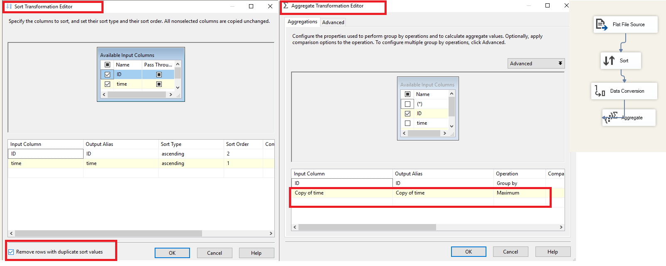
Task: Maximize the Sort Transformation Editor window
Action: pos(251,6)
